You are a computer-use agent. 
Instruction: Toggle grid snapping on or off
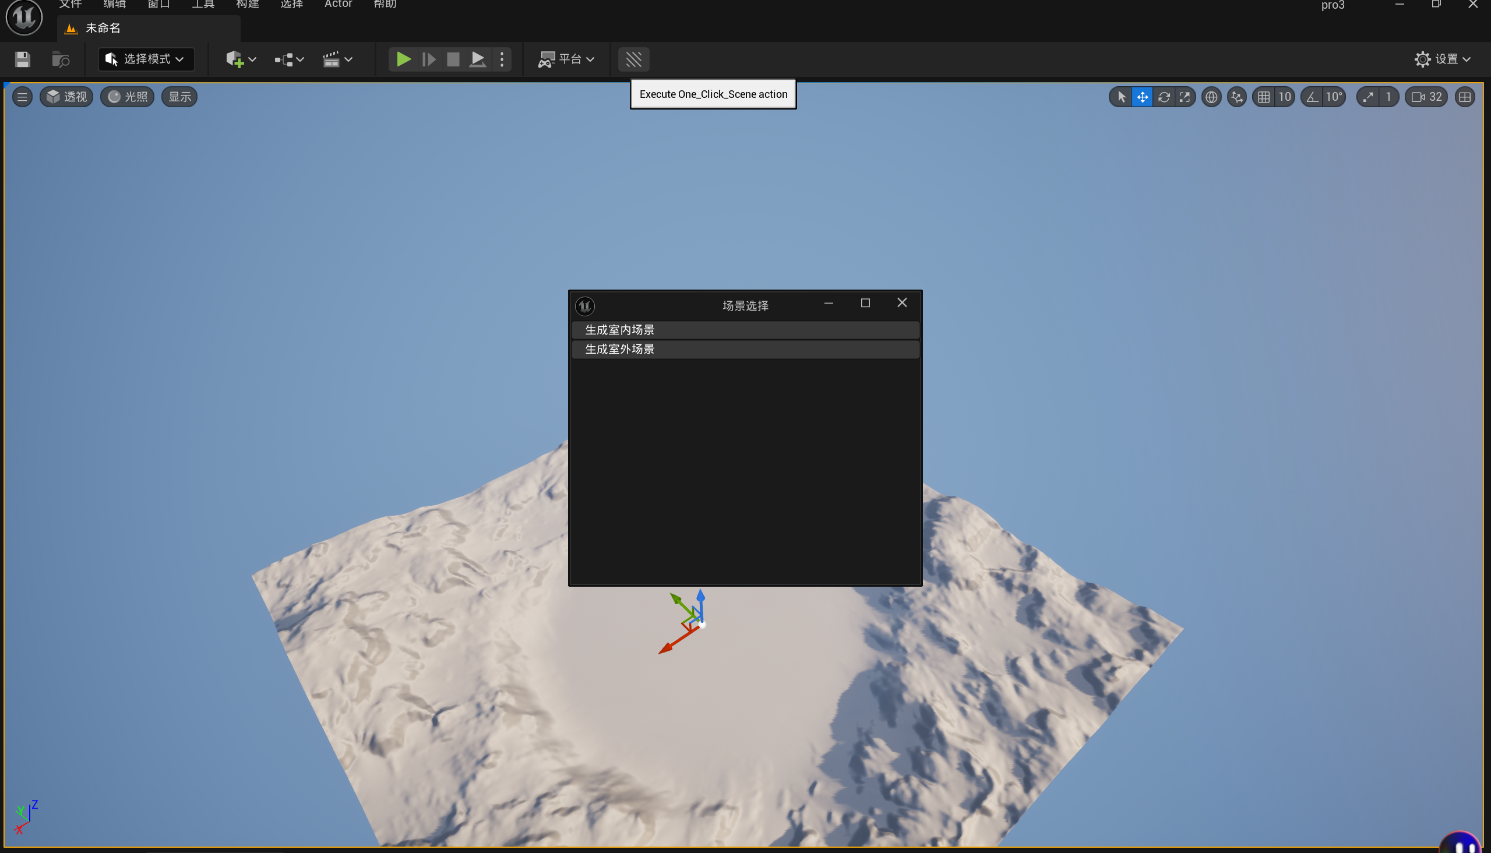(1264, 97)
